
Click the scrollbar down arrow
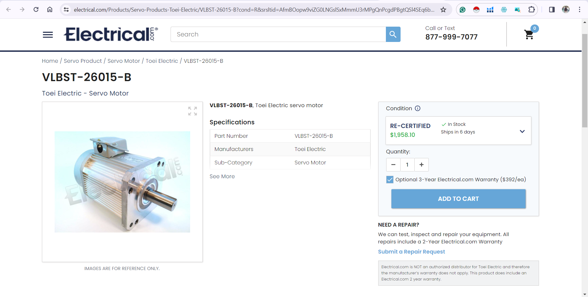pyautogui.click(x=585, y=294)
